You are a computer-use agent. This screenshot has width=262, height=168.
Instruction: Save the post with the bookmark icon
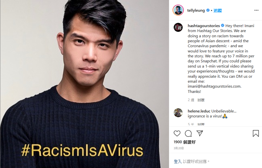click(256, 133)
